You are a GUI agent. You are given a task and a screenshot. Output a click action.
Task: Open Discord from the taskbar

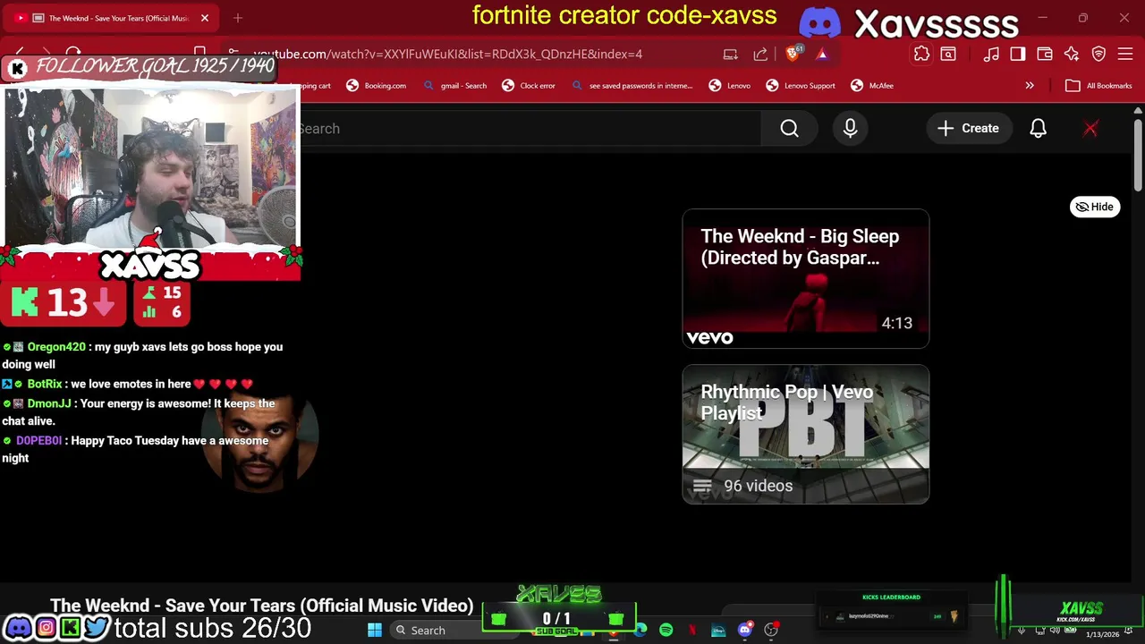(744, 631)
